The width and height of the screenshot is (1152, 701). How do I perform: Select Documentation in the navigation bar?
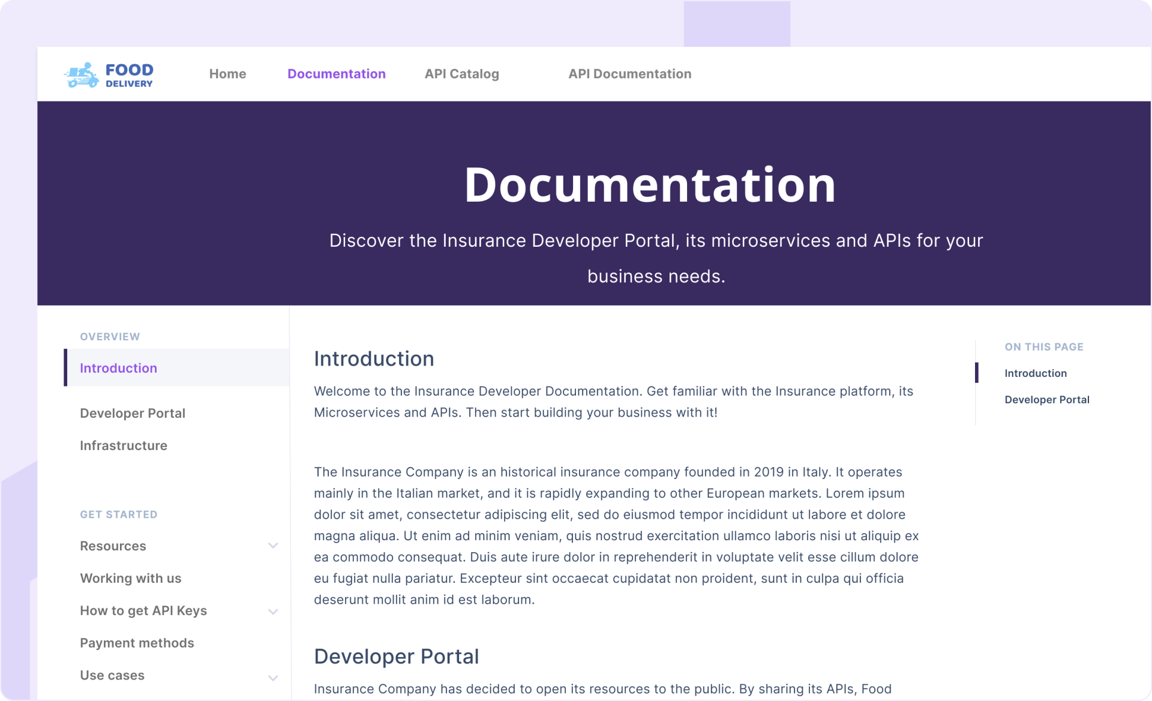[x=337, y=74]
